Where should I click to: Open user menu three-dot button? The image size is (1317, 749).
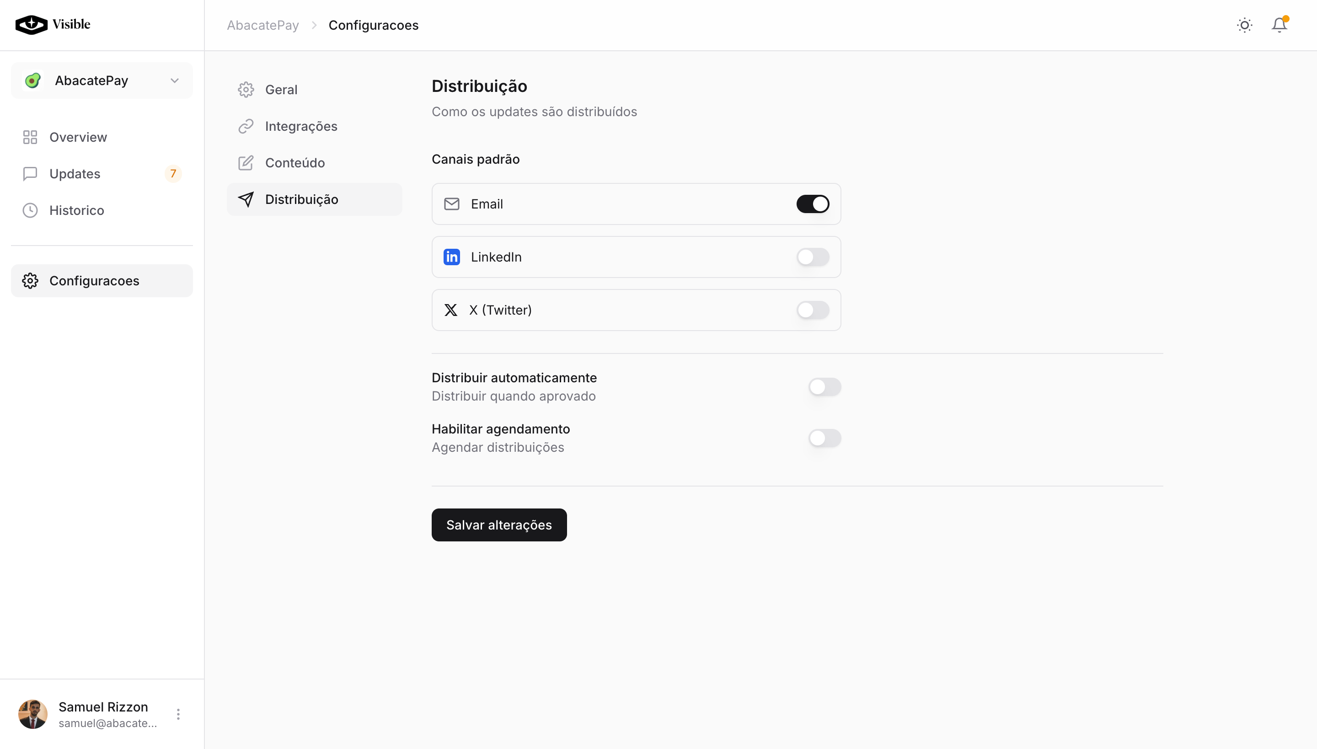178,714
